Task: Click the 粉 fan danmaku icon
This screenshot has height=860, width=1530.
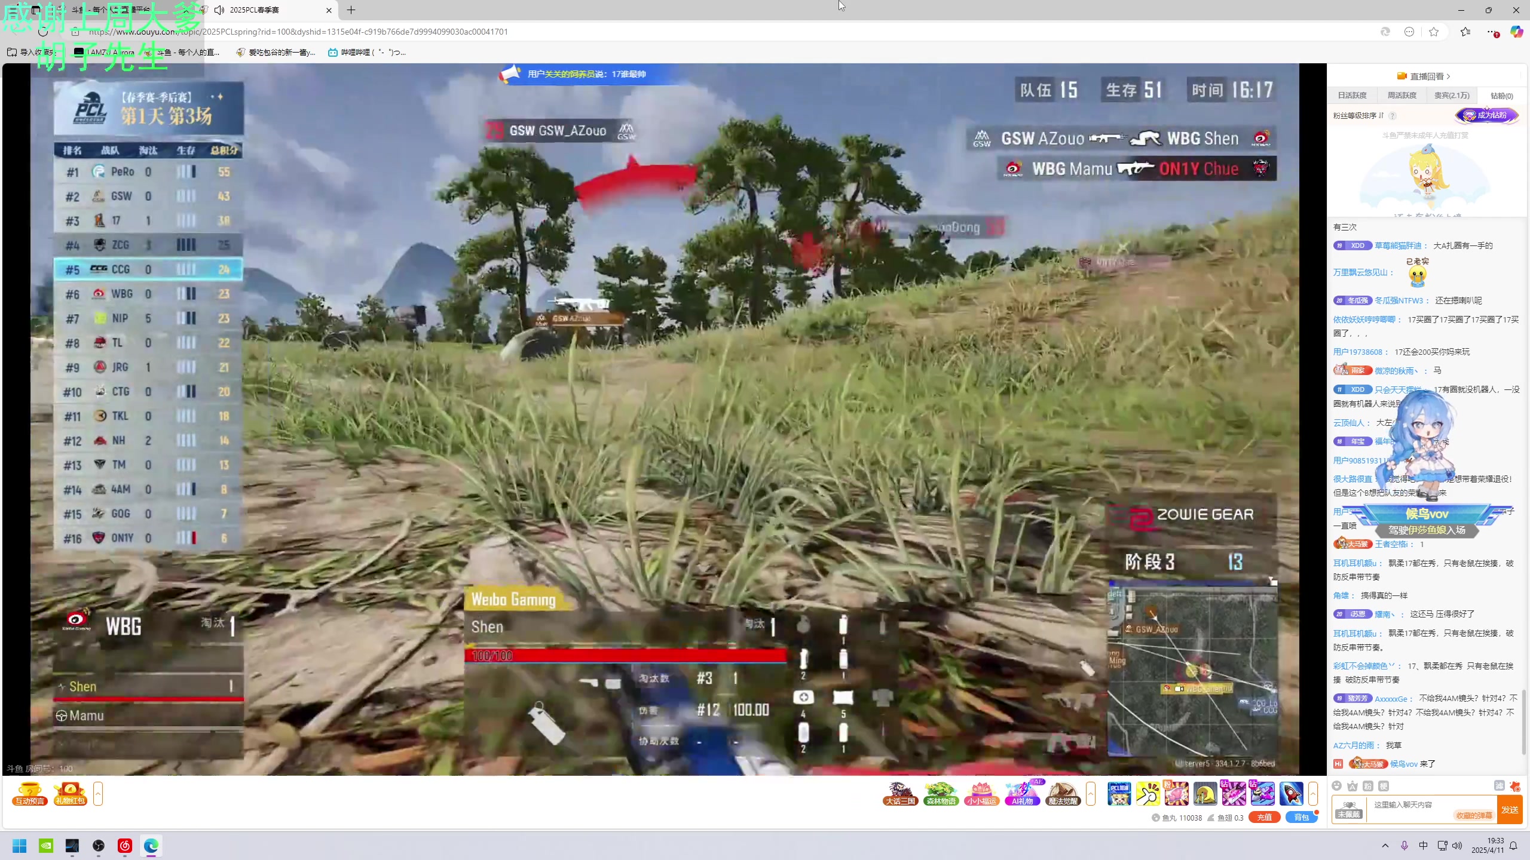Action: click(1368, 786)
